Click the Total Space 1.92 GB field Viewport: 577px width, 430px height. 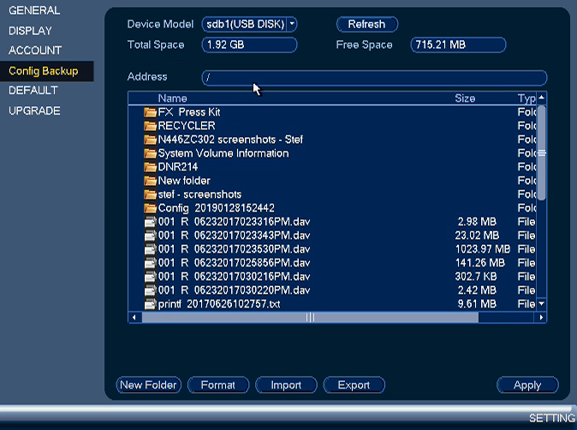click(x=249, y=45)
